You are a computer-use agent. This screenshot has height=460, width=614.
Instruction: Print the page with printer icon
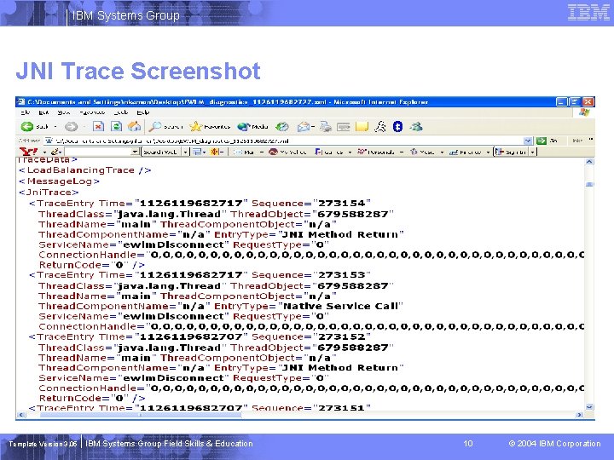tap(325, 126)
